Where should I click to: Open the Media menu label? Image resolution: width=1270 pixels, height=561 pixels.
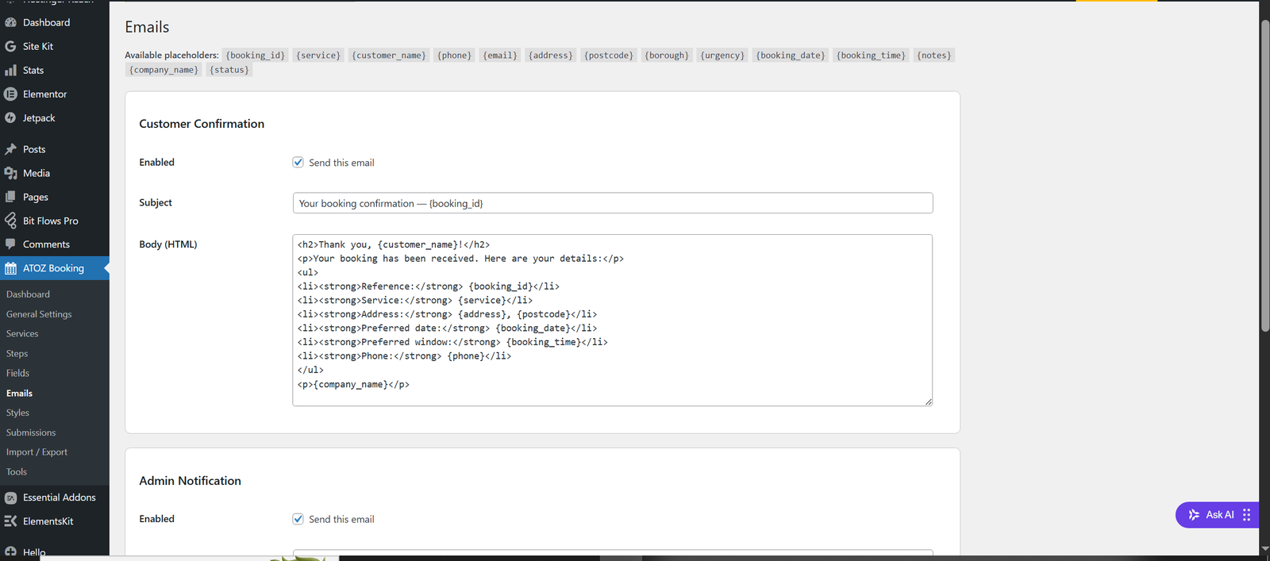[x=37, y=173]
